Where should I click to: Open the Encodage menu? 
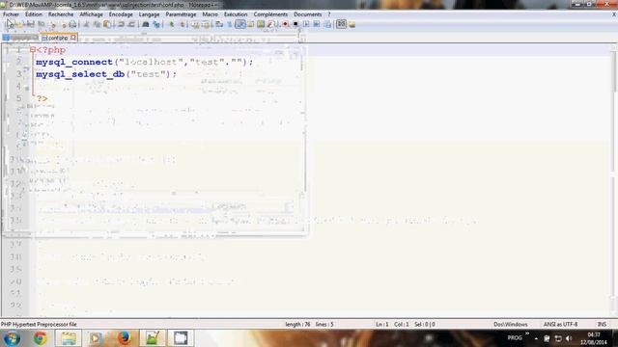click(x=121, y=14)
